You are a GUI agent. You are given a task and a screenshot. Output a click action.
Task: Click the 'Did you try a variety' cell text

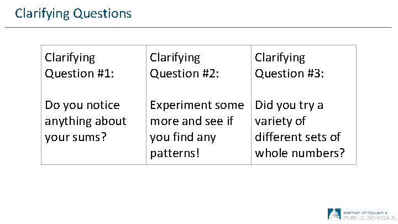(298, 128)
